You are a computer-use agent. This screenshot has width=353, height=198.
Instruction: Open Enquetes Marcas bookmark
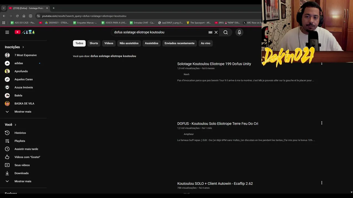(85, 23)
